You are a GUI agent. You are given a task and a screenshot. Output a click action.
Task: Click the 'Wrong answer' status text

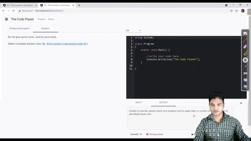coord(156,134)
